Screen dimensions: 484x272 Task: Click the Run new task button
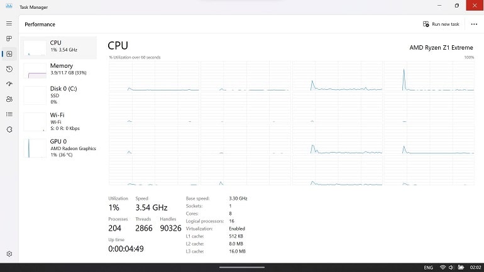[441, 24]
